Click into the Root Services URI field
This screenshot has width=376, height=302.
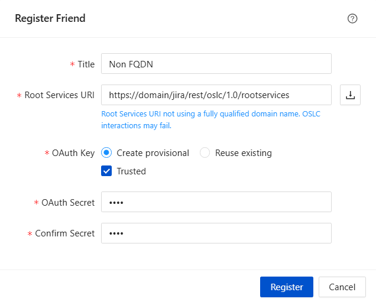216,95
